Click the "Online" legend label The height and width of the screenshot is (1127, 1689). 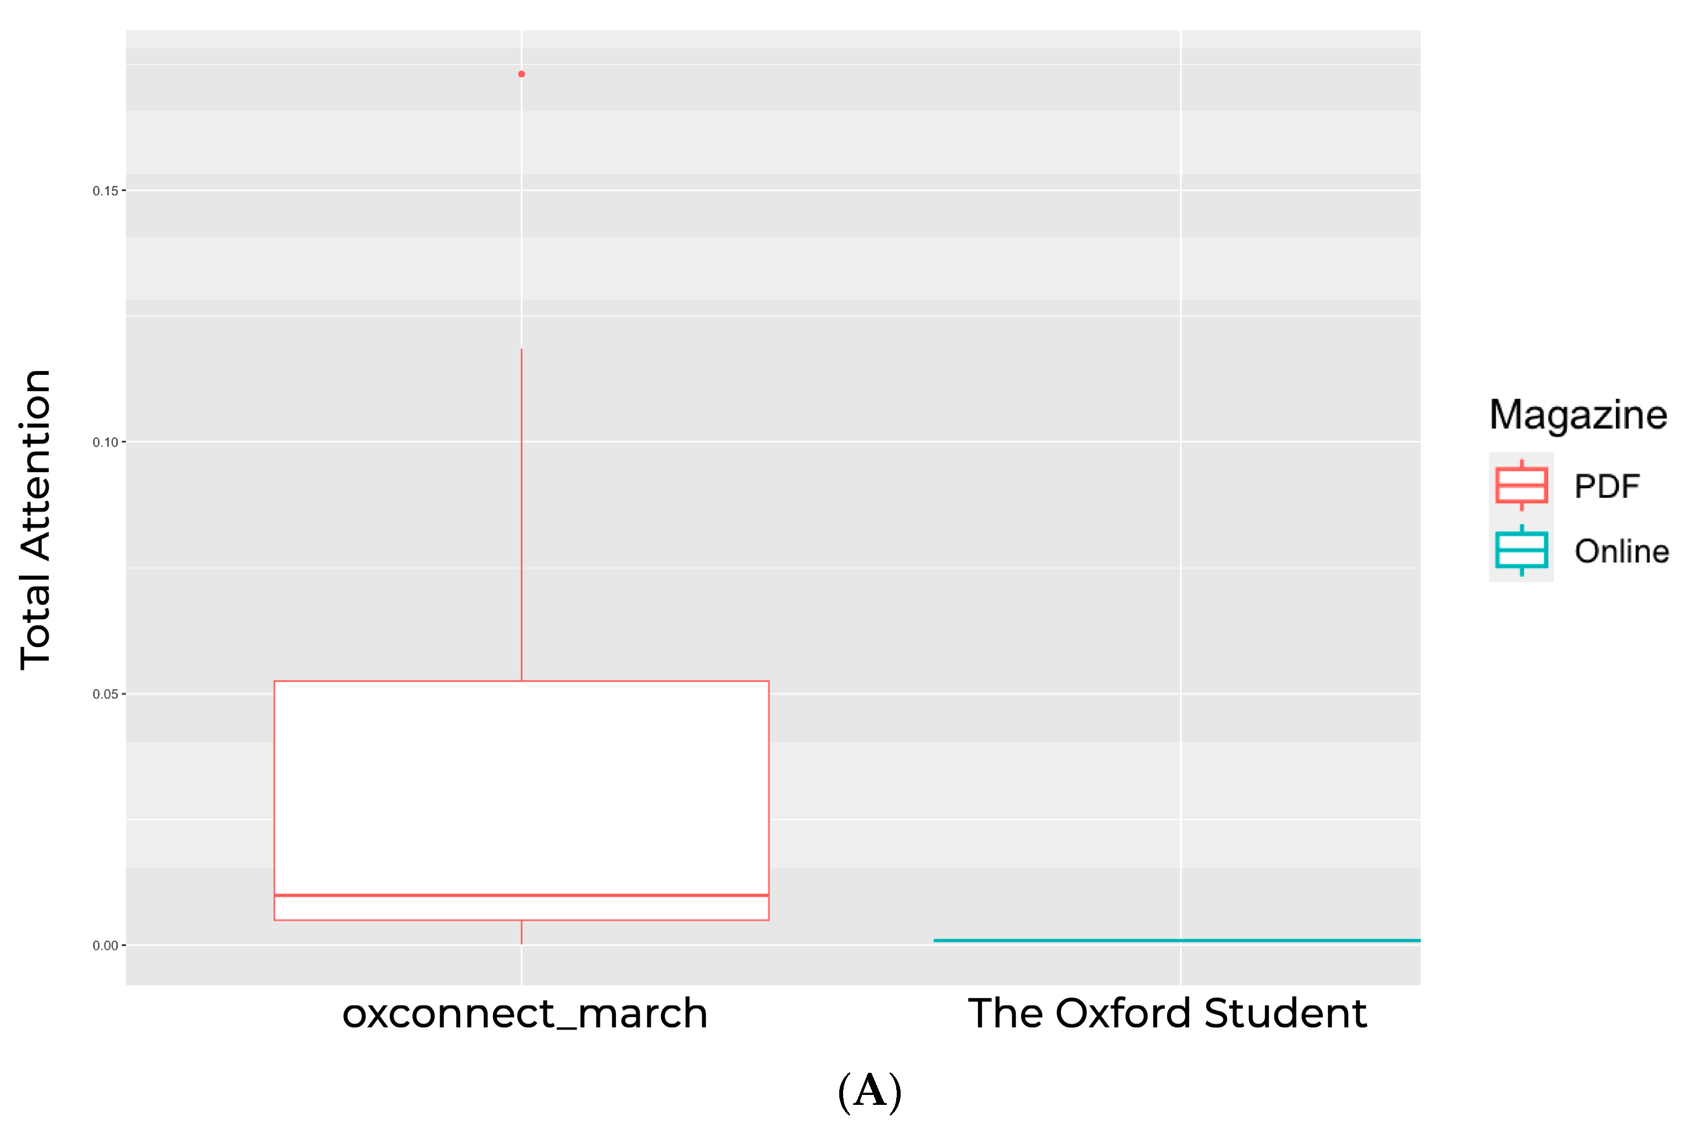[1622, 551]
